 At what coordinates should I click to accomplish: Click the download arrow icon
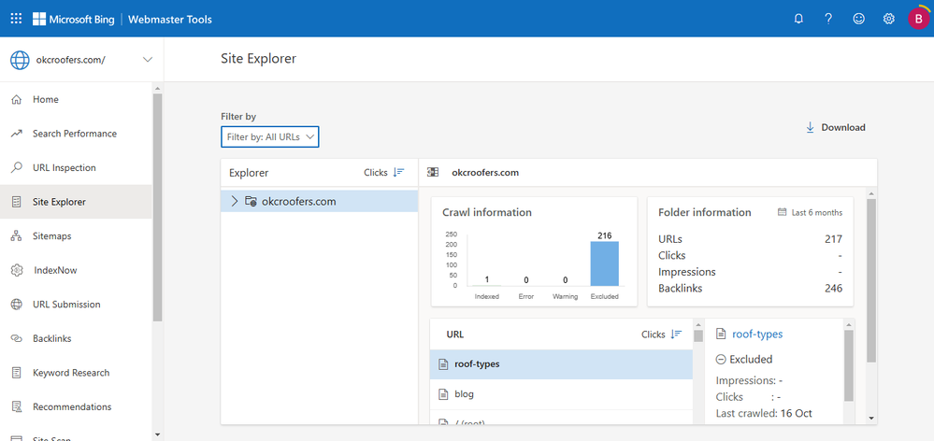pos(810,127)
